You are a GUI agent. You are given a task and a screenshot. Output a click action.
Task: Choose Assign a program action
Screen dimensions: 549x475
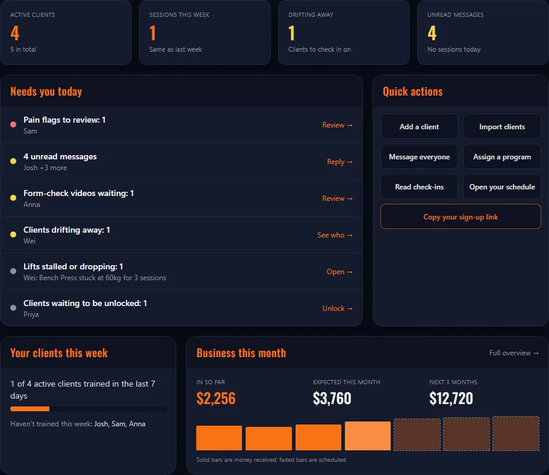(501, 157)
